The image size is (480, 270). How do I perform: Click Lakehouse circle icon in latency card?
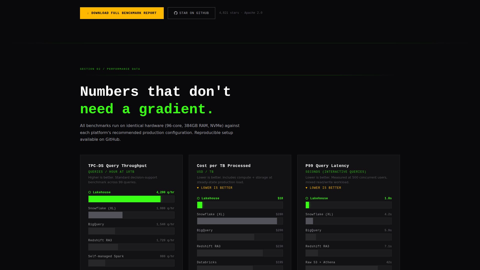pyautogui.click(x=307, y=198)
